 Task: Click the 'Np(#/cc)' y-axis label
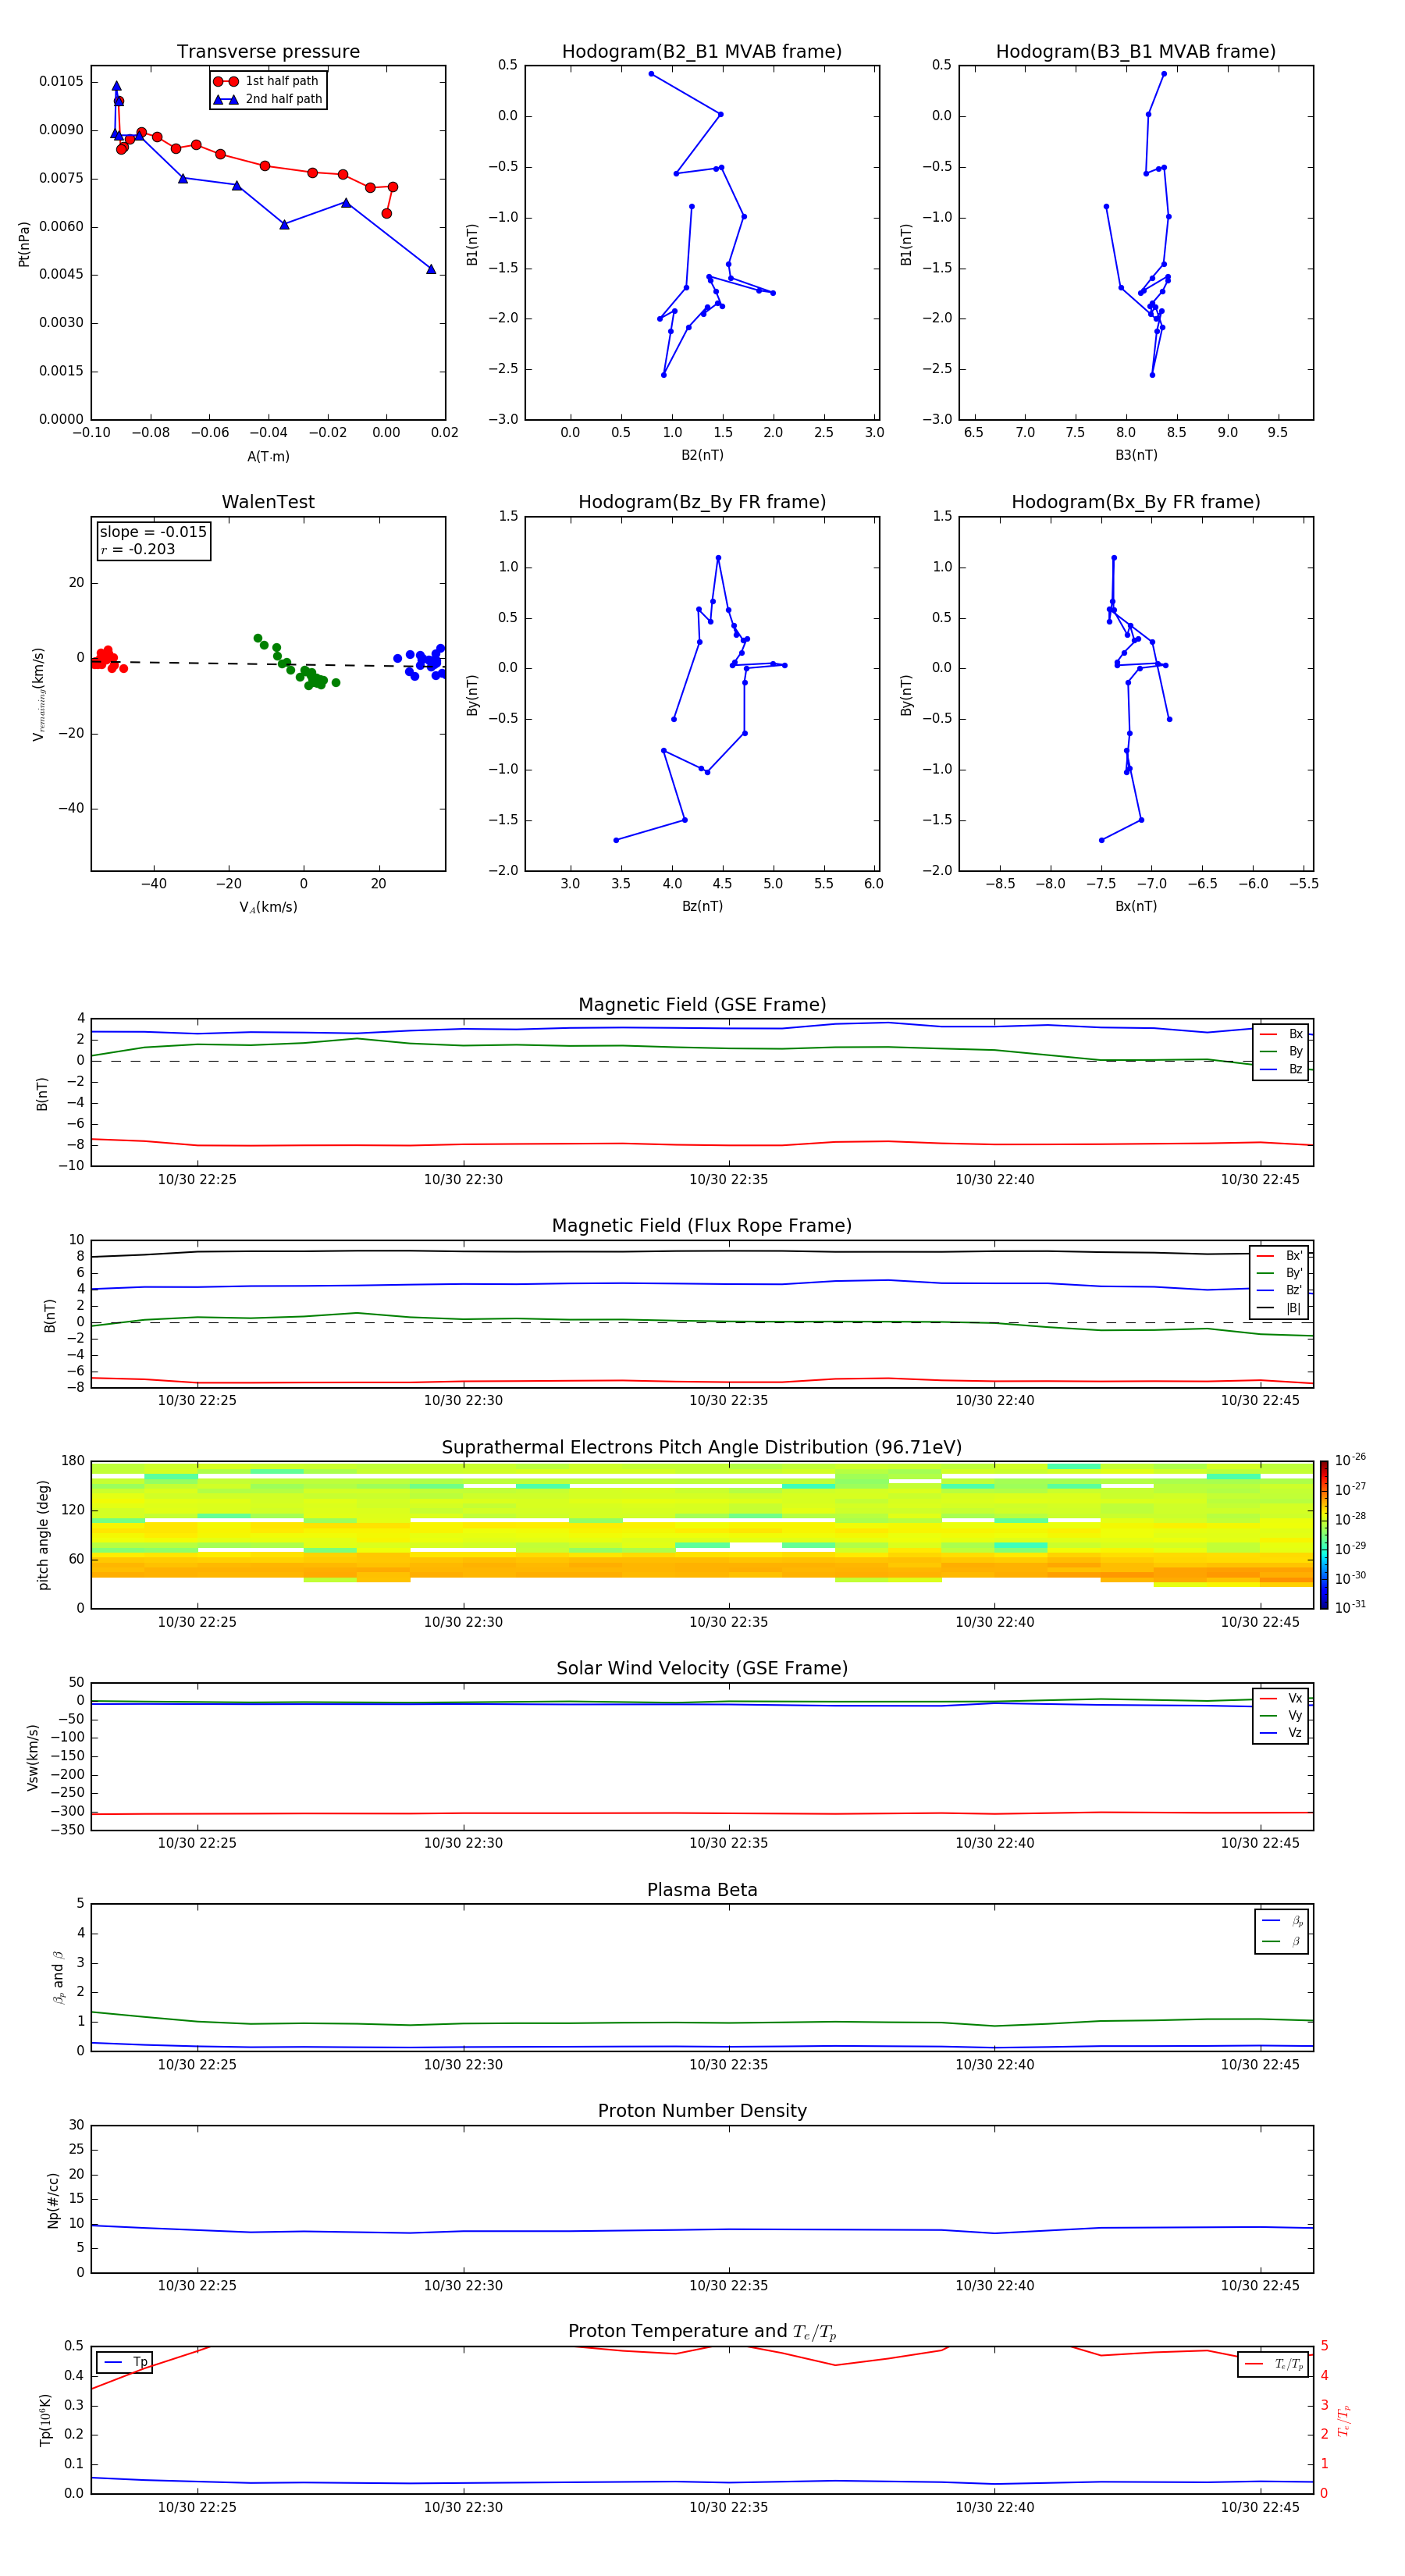tap(53, 2200)
